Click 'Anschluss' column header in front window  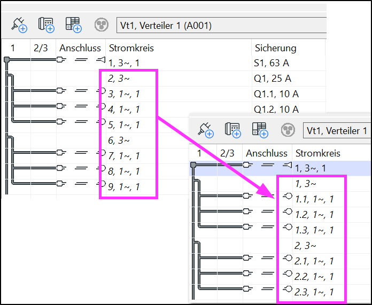(266, 153)
